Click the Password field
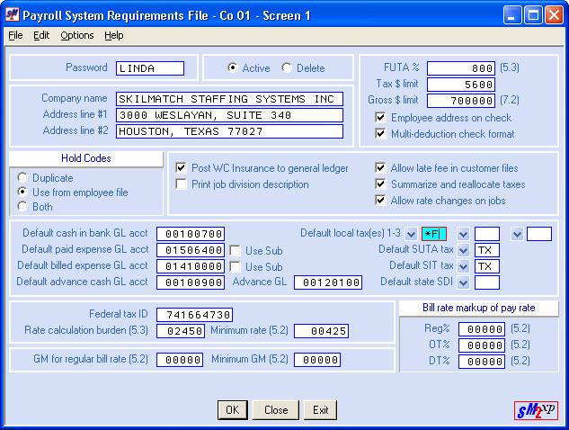Image resolution: width=569 pixels, height=430 pixels. [150, 68]
